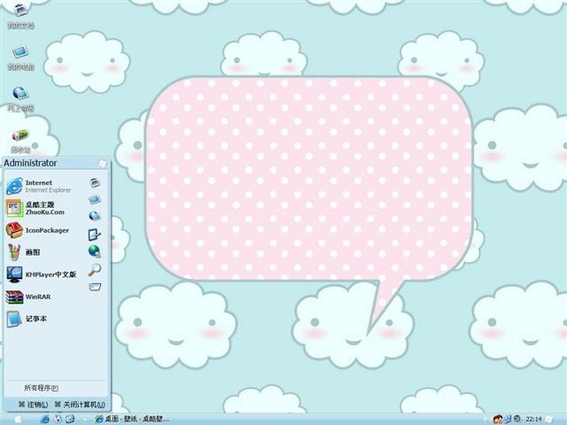Open WinRAR from the start menu
The image size is (567, 425).
pos(28,297)
